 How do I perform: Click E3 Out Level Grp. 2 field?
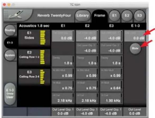pyautogui.click(x=111, y=48)
